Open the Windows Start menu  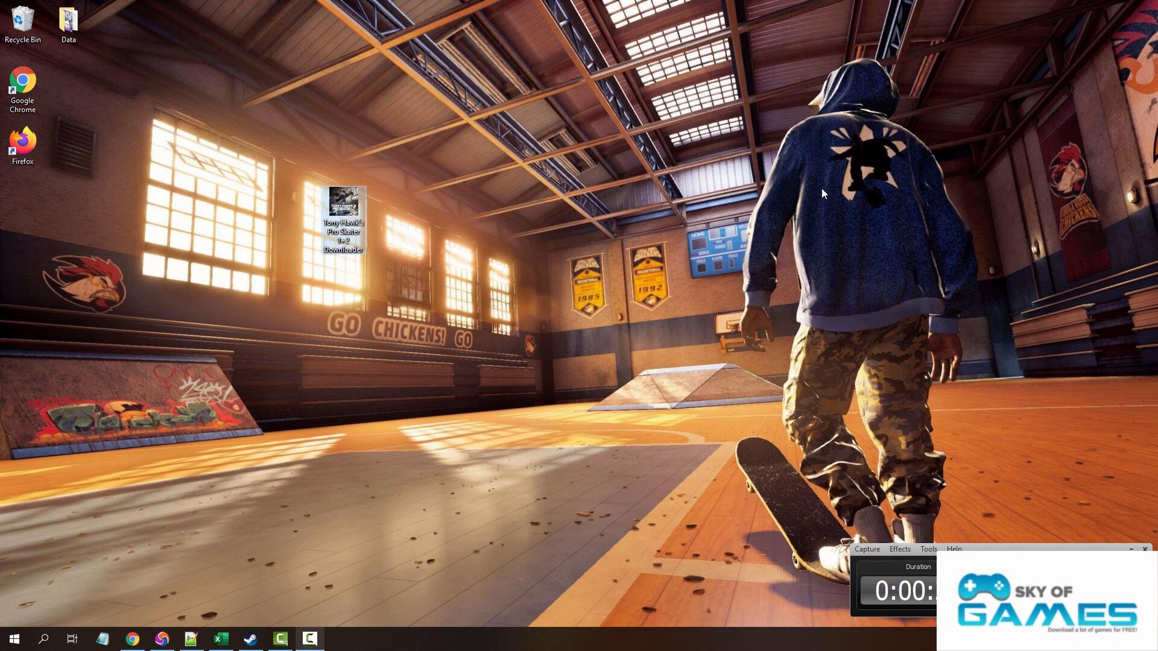(x=14, y=639)
